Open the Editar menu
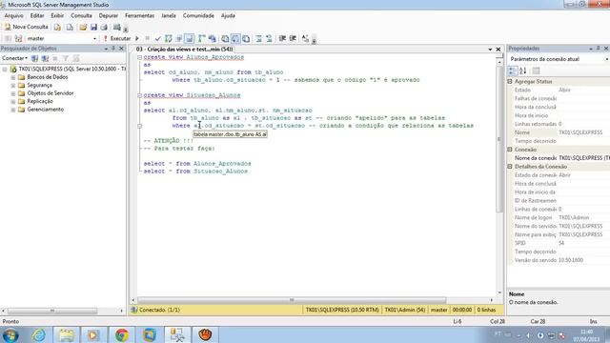This screenshot has height=343, width=610. click(x=37, y=15)
